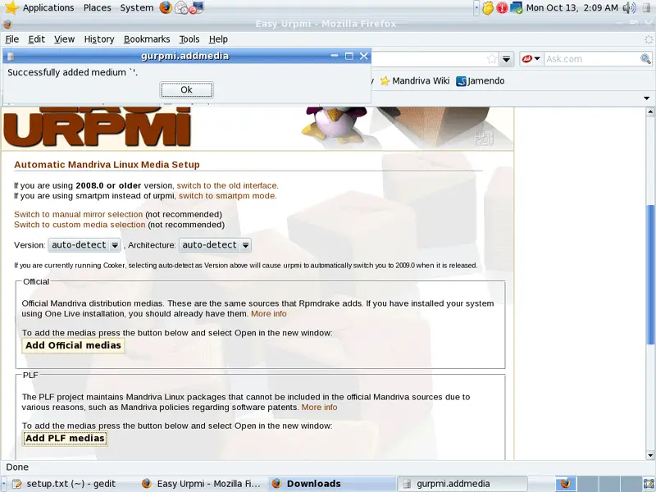Follow the 'switch to the old interface' link
Viewport: 656px width, 492px height.
coord(227,186)
